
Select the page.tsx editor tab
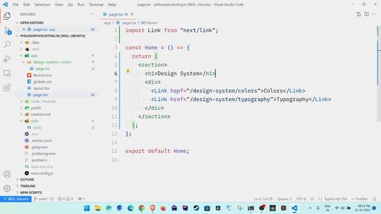(x=118, y=14)
